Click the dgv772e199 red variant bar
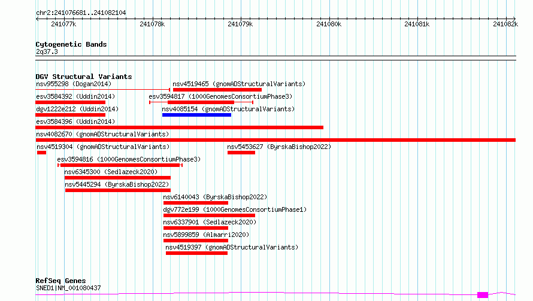533x301 pixels. [209, 215]
